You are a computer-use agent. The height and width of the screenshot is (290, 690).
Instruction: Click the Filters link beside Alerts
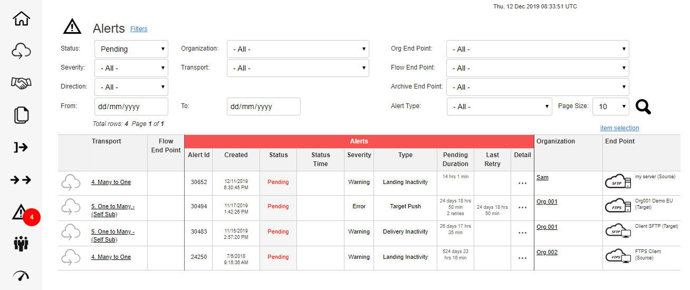click(139, 29)
